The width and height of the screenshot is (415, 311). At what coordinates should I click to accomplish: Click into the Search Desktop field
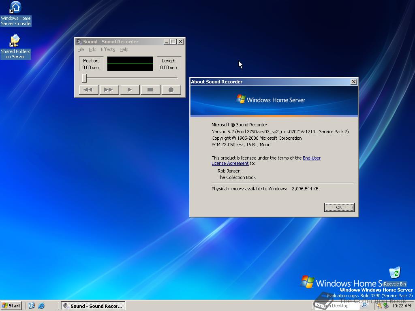coord(337,306)
